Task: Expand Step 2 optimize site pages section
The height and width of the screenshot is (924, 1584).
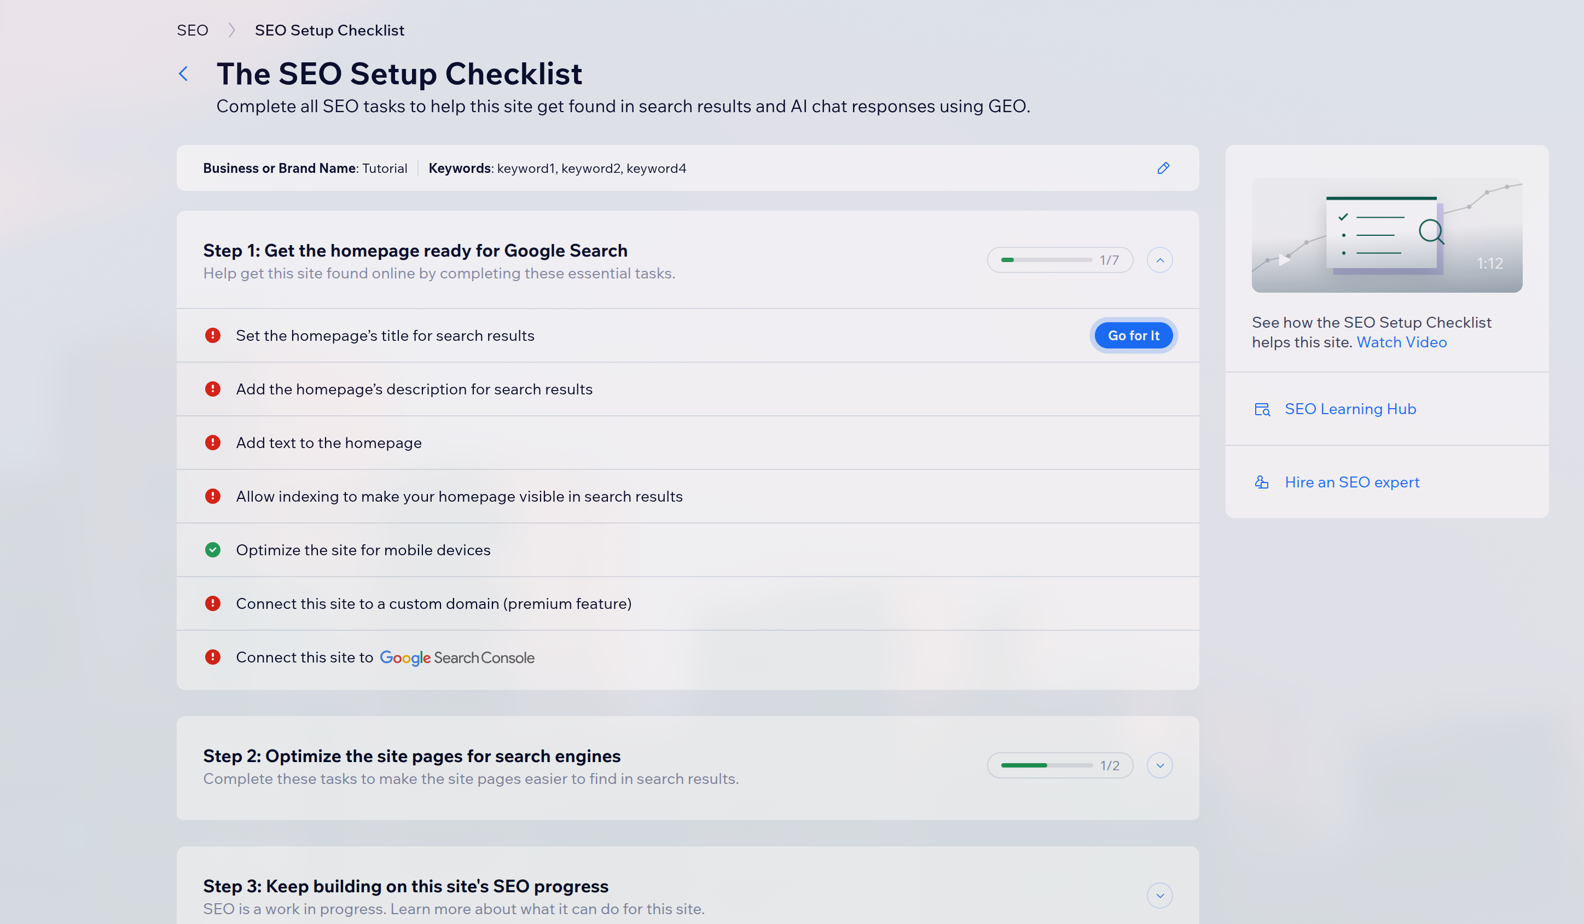Action: pyautogui.click(x=1160, y=765)
